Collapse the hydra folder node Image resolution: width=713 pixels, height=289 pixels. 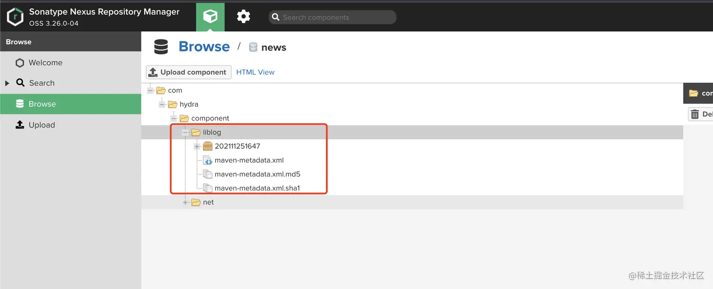pos(162,104)
